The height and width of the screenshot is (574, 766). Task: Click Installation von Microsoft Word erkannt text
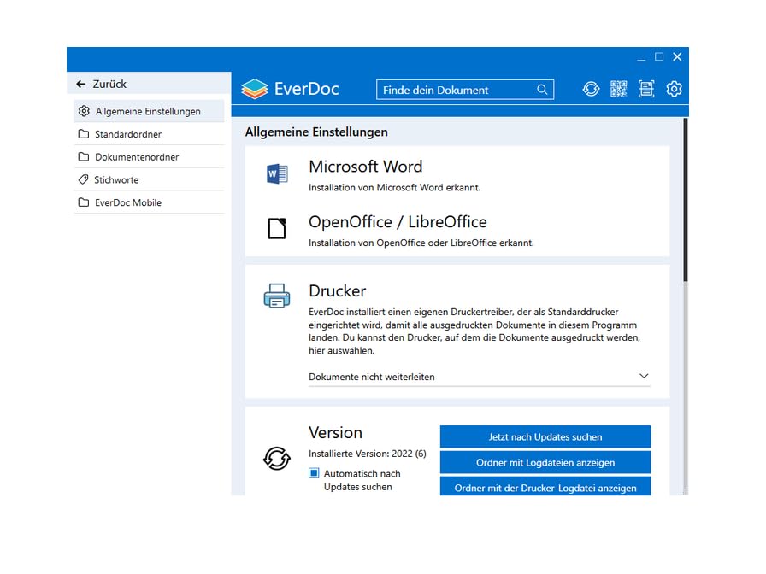pos(394,187)
